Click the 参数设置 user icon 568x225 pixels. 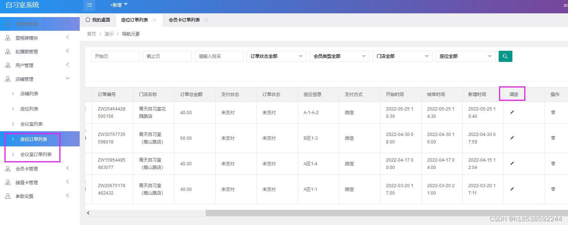(x=8, y=196)
